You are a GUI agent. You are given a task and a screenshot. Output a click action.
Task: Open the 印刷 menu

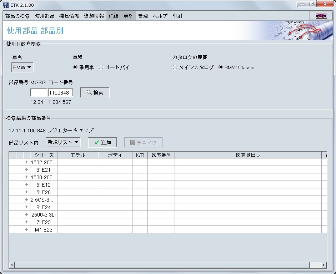tap(177, 16)
